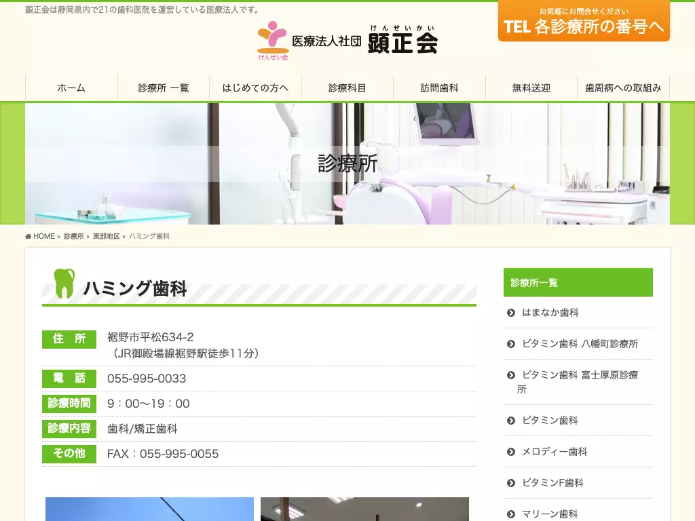Open ビタミン歯科 八幡町診療所 sidebar link
695x521 pixels.
(x=580, y=344)
